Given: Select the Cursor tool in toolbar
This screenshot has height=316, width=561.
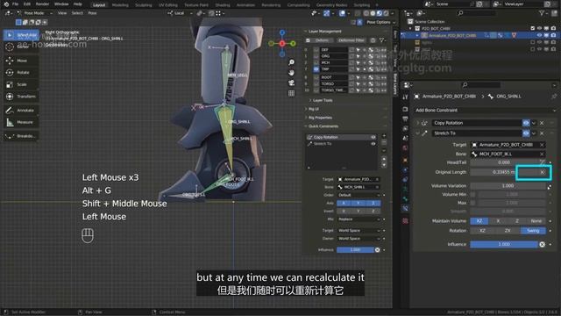Looking at the screenshot, I should coord(21,47).
